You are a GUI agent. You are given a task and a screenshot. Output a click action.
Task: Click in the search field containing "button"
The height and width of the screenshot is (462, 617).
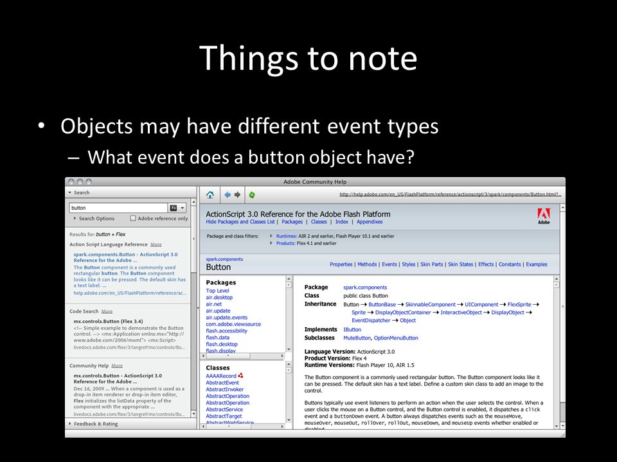click(x=118, y=208)
